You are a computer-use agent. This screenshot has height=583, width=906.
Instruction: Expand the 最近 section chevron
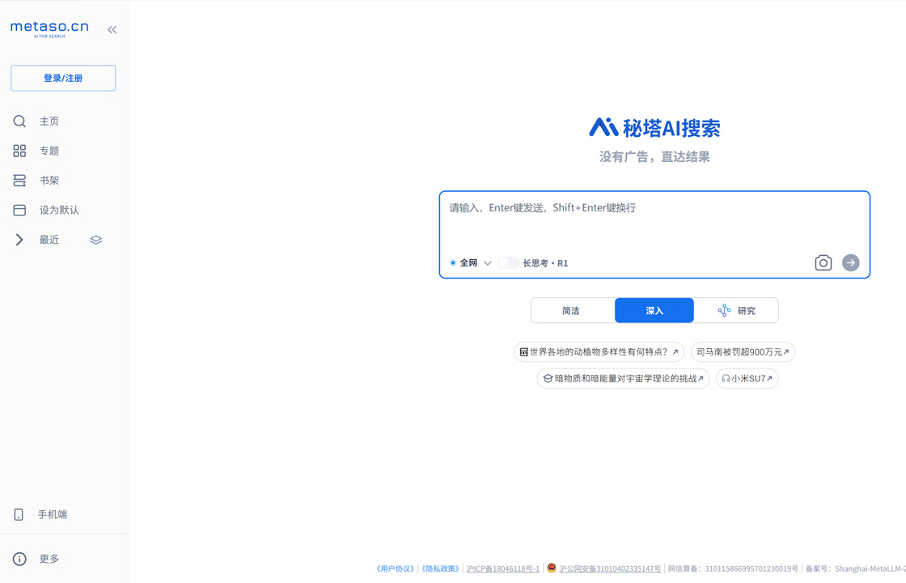19,240
